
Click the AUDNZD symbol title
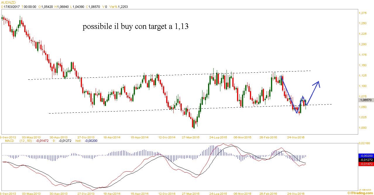pyautogui.click(x=8, y=2)
